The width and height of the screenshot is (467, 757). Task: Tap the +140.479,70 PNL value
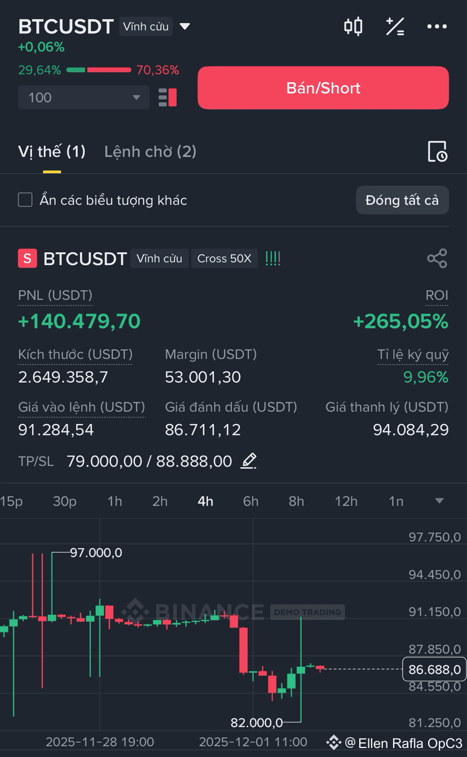pos(80,321)
